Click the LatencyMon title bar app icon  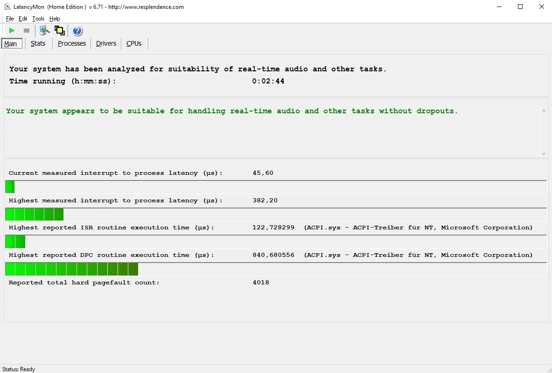point(7,7)
